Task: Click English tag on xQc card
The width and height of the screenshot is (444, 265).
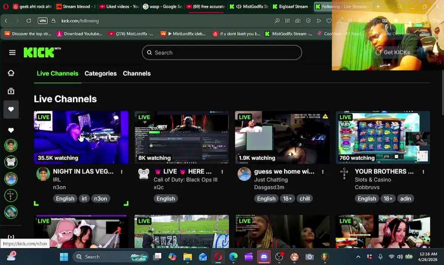Action: pos(166,198)
